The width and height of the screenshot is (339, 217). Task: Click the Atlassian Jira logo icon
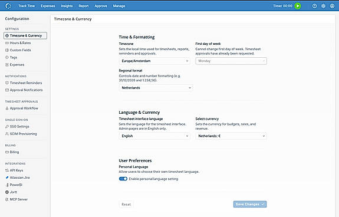[7, 177]
